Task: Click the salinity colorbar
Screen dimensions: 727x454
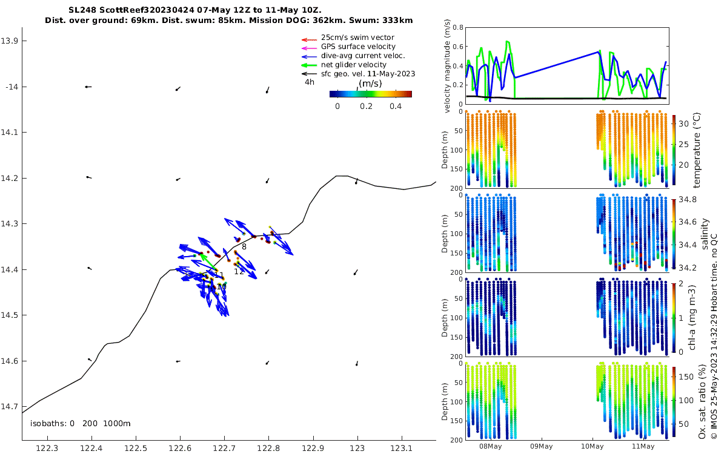Action: click(674, 234)
